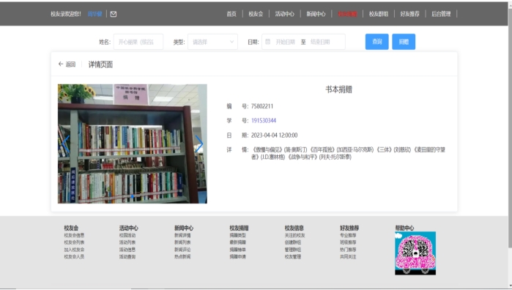
Task: Show next carousel photo with right chevron
Action: coord(199,144)
